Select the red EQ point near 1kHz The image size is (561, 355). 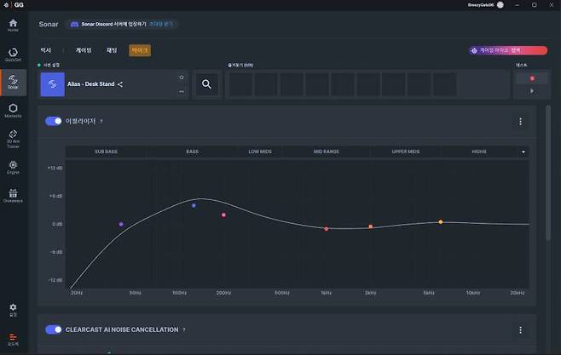coord(327,229)
